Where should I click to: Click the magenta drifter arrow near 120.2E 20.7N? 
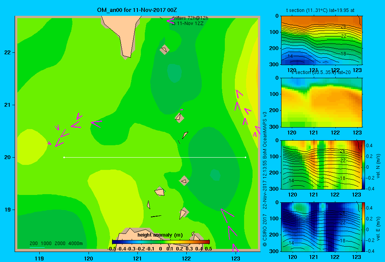pyautogui.click(x=96, y=123)
